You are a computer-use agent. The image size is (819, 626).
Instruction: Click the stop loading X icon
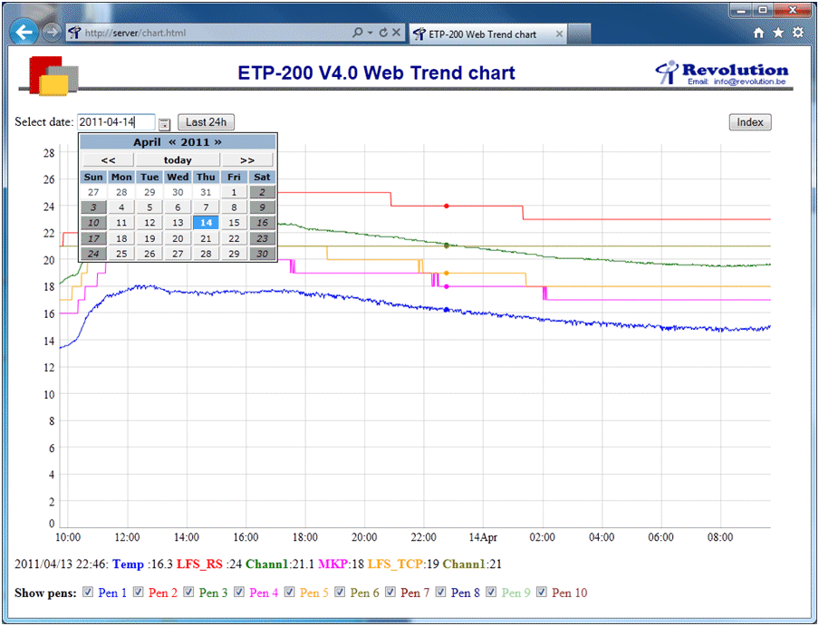coord(397,33)
